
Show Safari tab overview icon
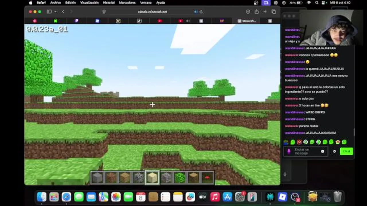pyautogui.click(x=274, y=12)
